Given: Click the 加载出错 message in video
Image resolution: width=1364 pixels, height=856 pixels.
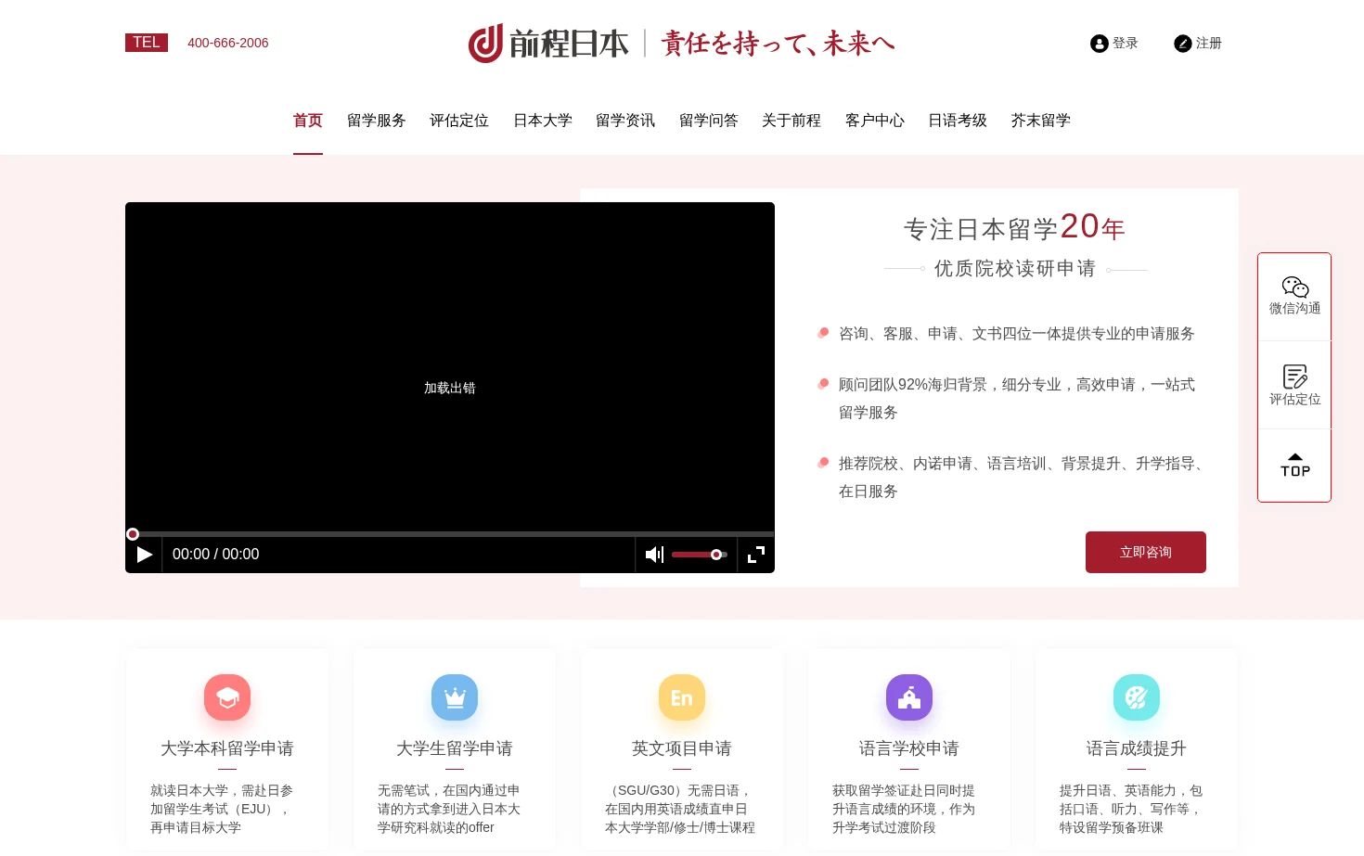Looking at the screenshot, I should (x=450, y=388).
